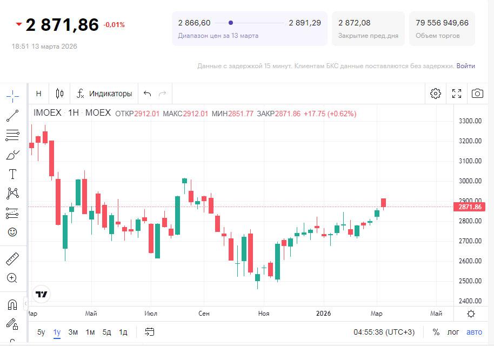Open the emoji icons tool
494x346 pixels.
pos(12,232)
